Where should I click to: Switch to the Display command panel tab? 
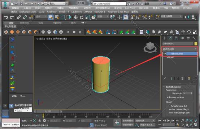(188, 38)
